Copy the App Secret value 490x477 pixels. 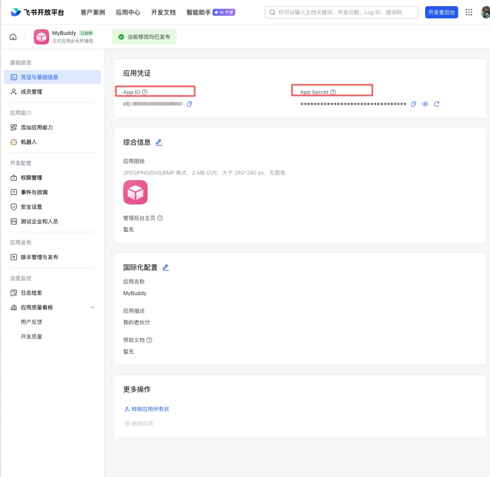pos(413,104)
